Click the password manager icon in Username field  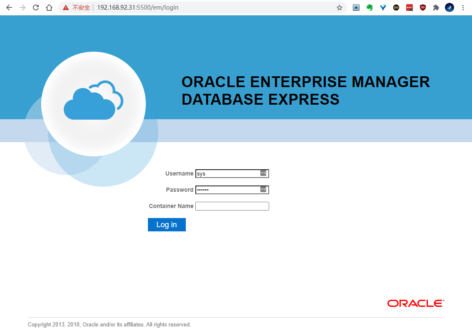click(x=263, y=173)
